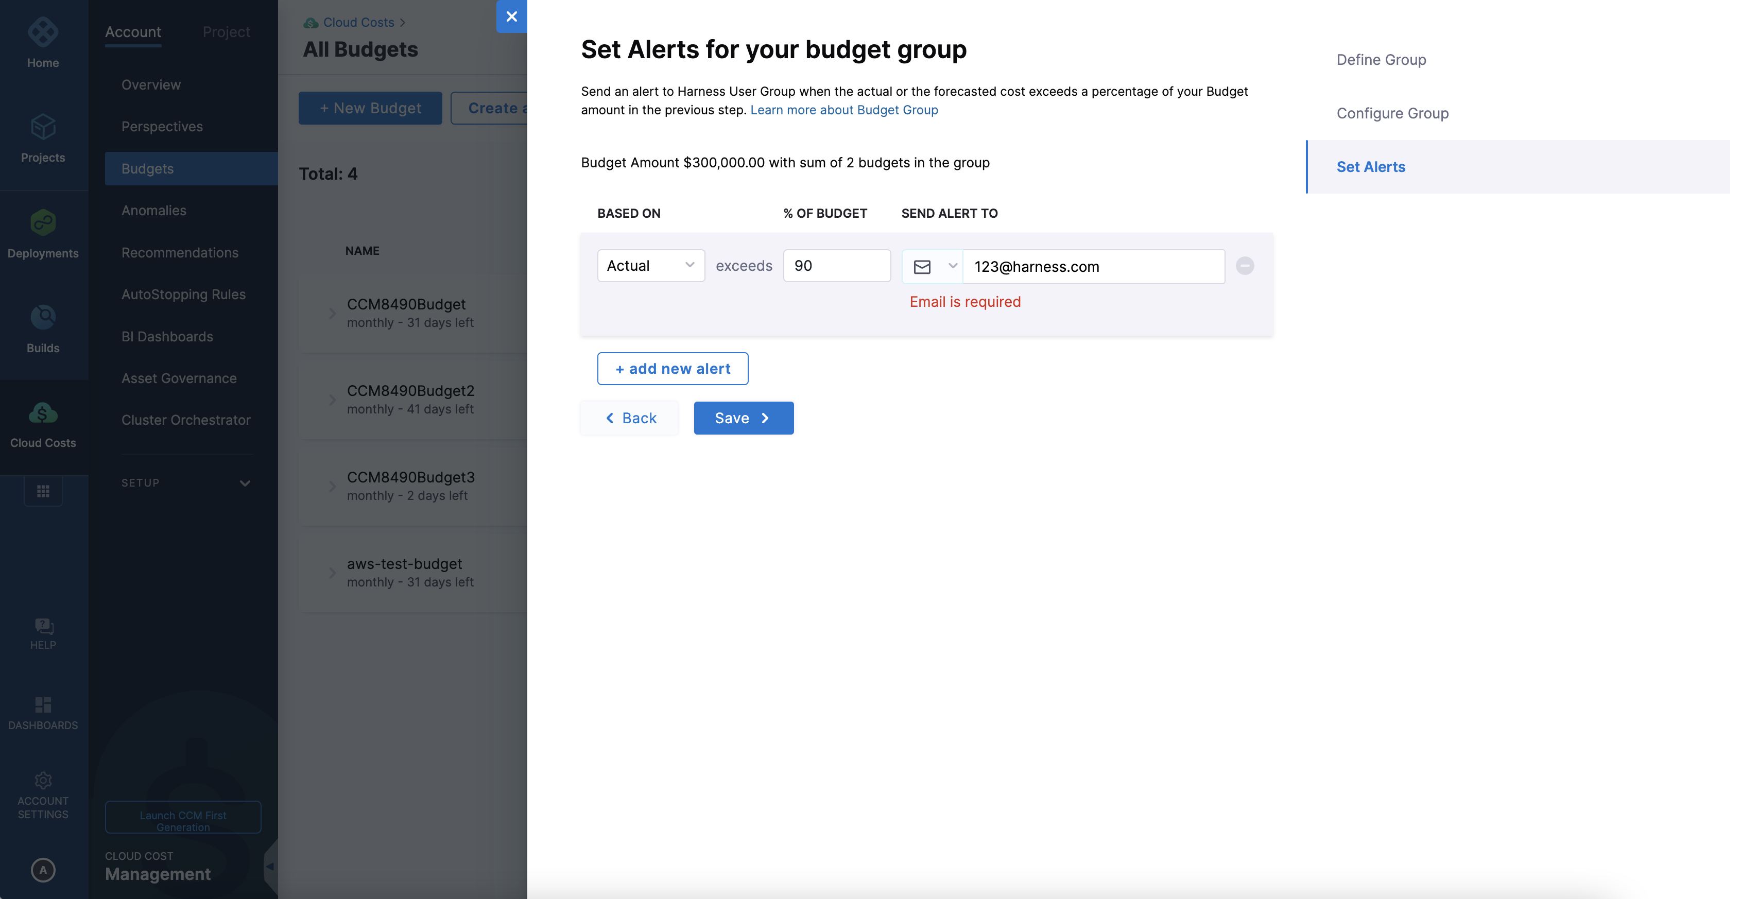1758x899 pixels.
Task: Open the Builds module icon
Action: point(43,317)
